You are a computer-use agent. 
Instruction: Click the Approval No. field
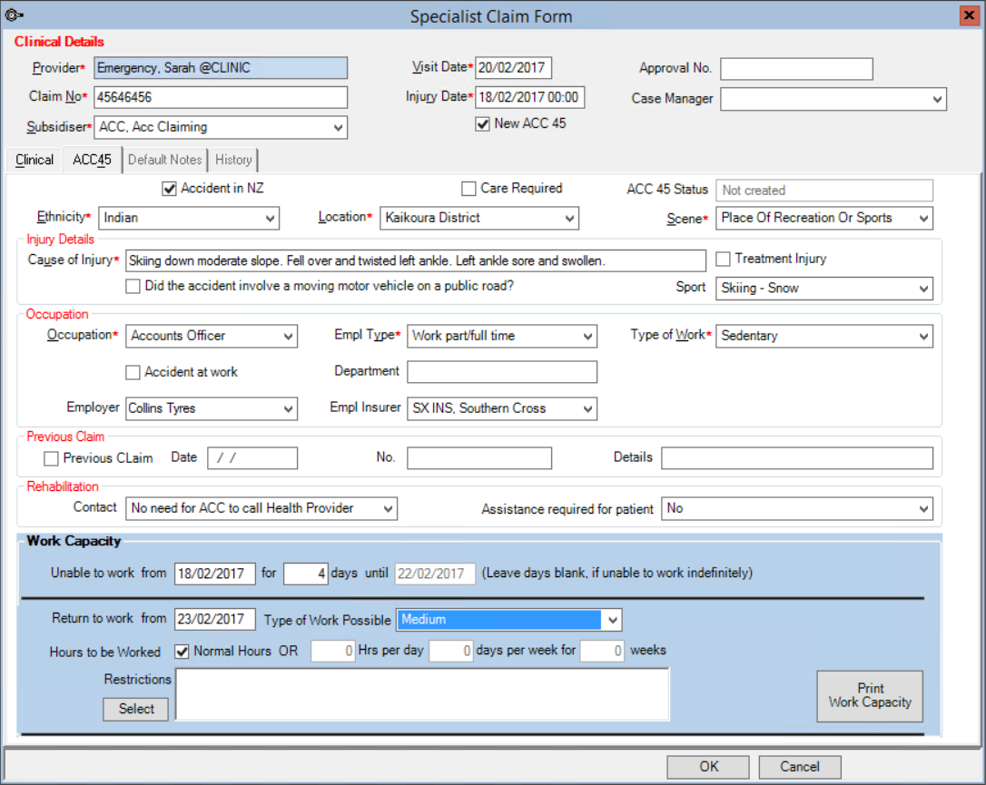(797, 69)
